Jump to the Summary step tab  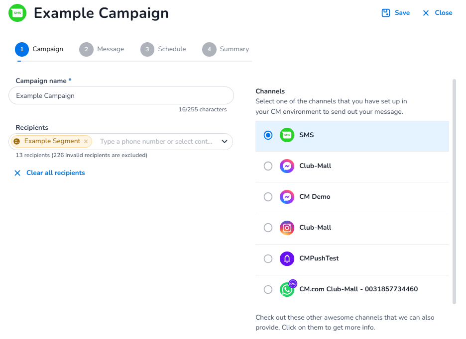[x=226, y=49]
